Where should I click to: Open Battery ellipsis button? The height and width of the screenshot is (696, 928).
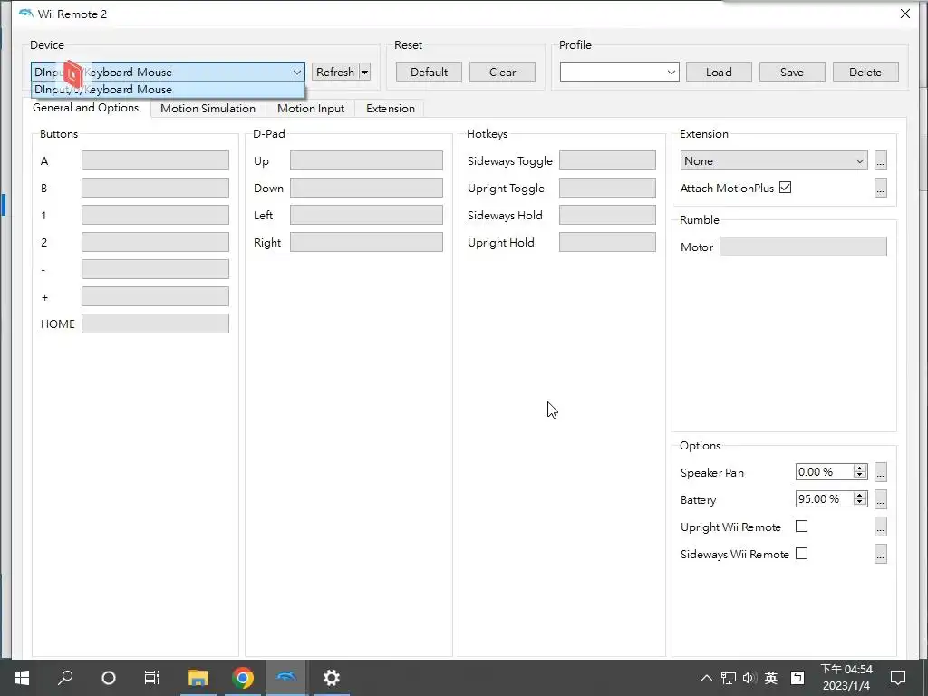click(x=881, y=499)
